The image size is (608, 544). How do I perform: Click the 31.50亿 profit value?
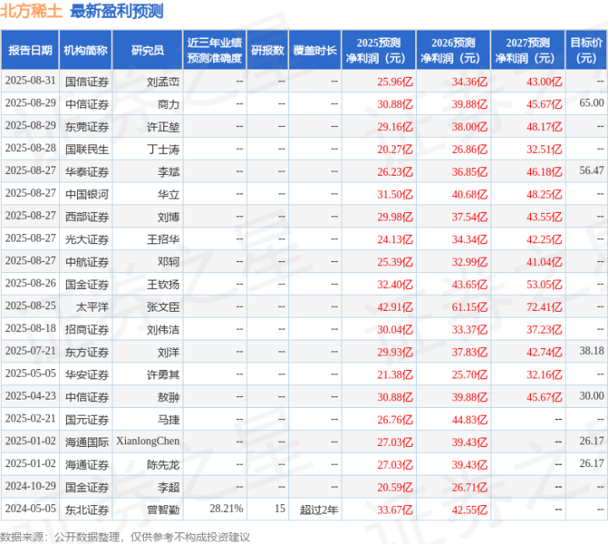(395, 194)
